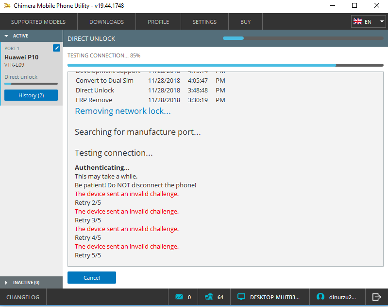Open the CHANGELOG panel
The image size is (388, 307).
23,297
